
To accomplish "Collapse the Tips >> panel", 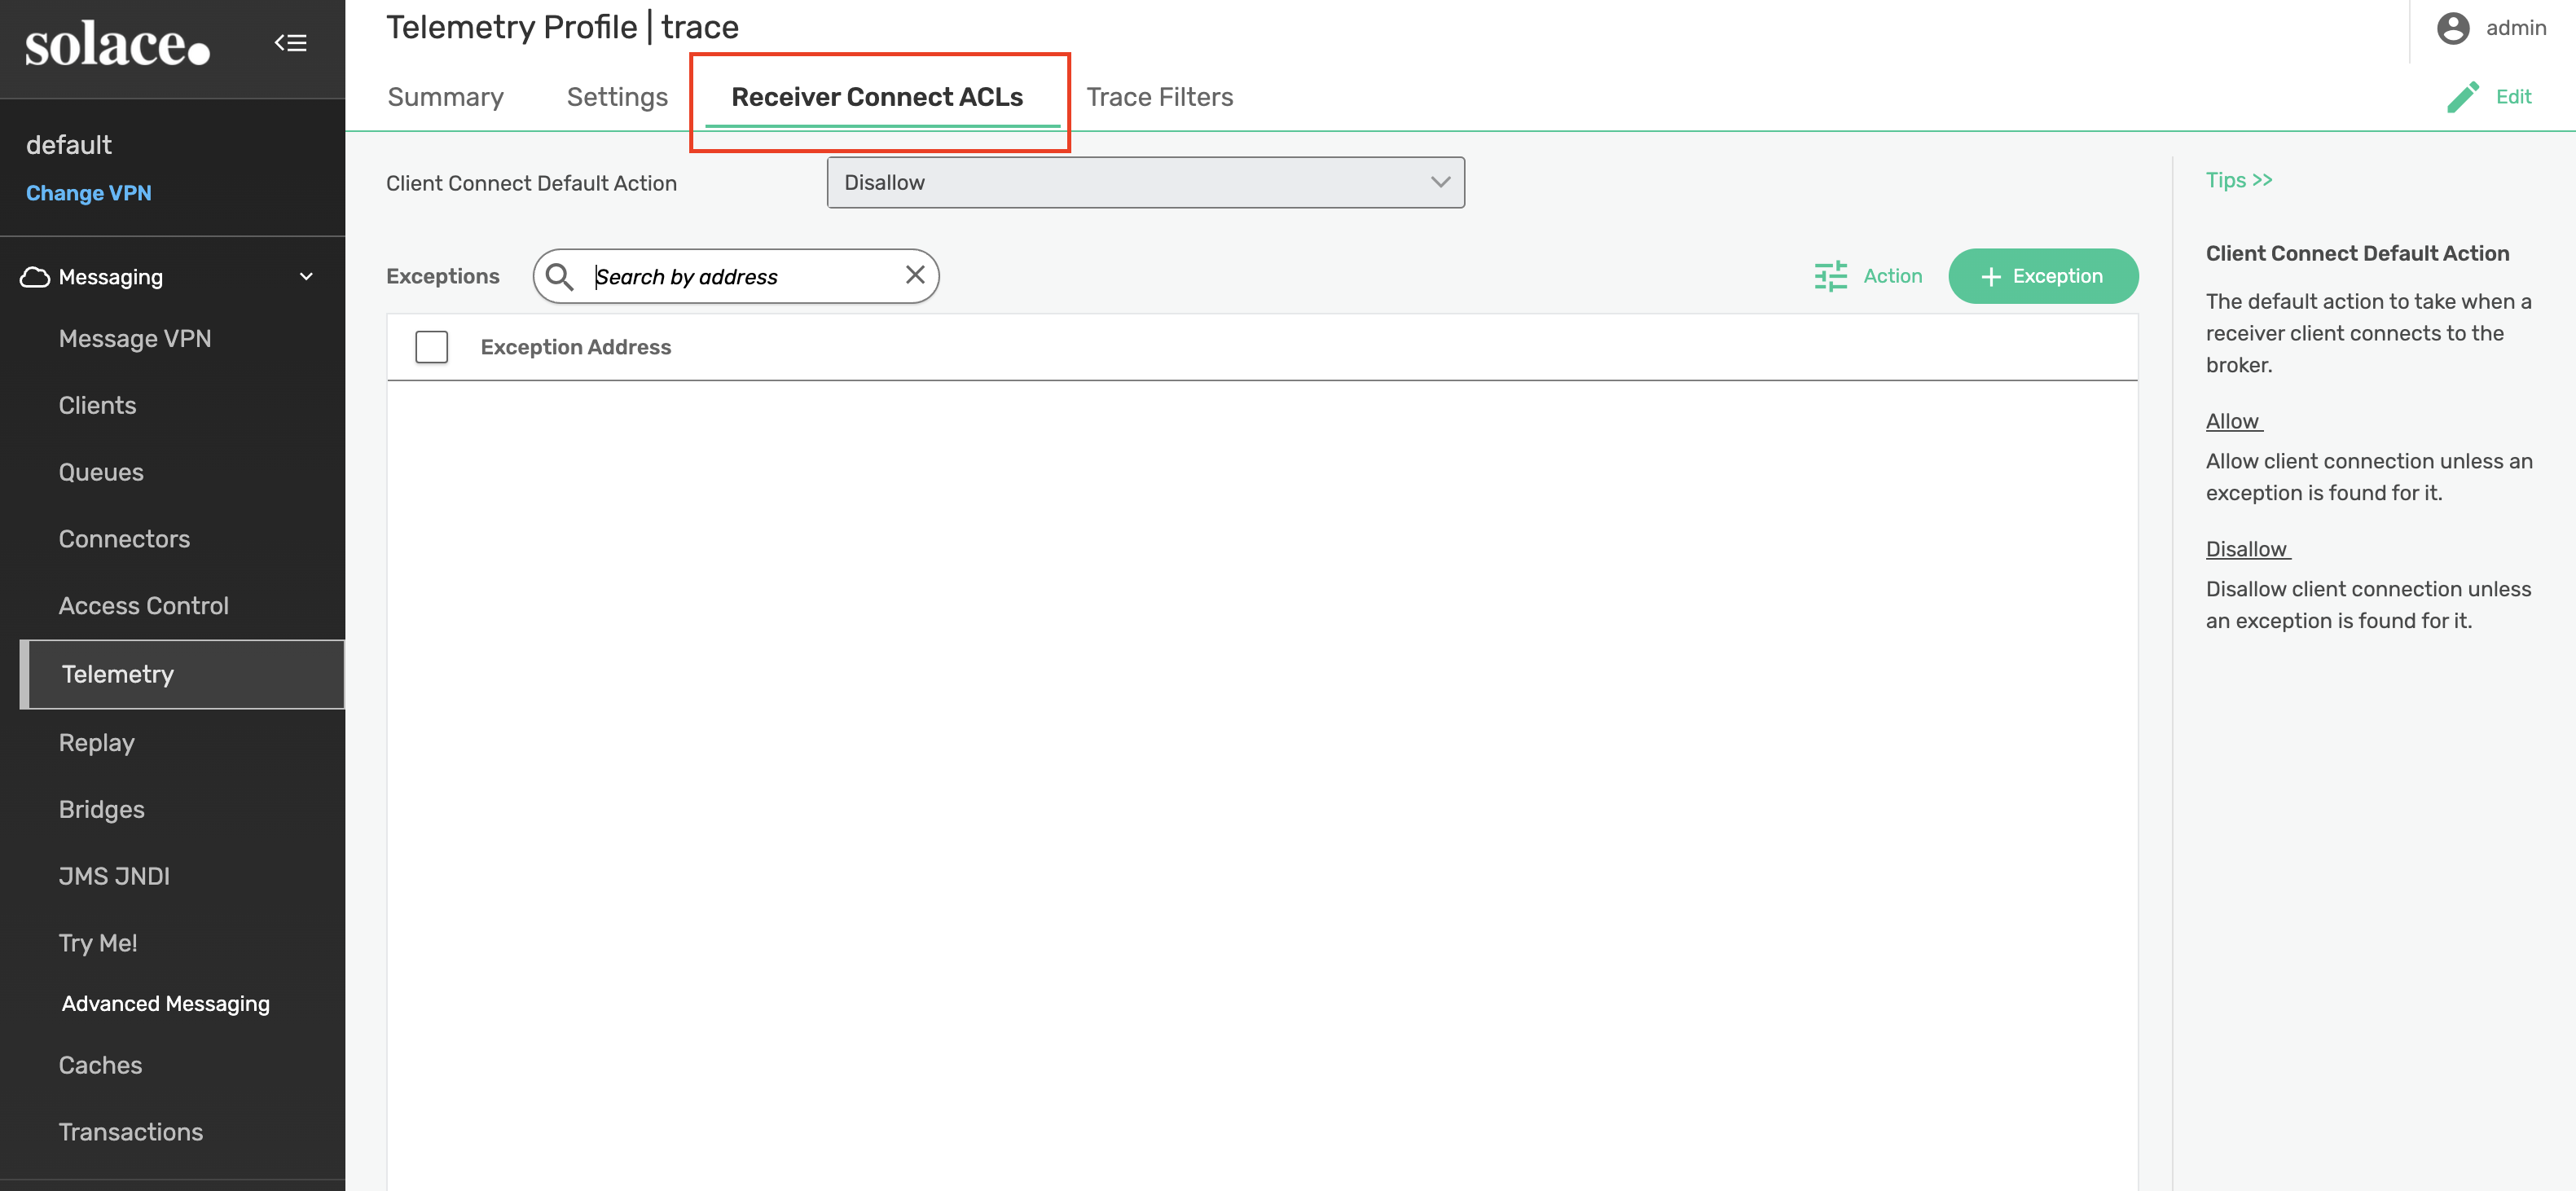I will [x=2238, y=180].
